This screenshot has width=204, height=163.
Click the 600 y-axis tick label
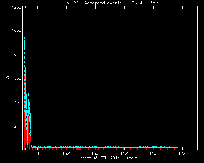coord(18,78)
